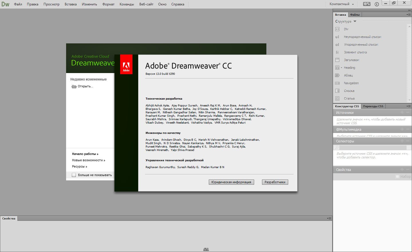412x252 pixels.
Task: Click folder icon next to Открыть
Action: [x=74, y=86]
